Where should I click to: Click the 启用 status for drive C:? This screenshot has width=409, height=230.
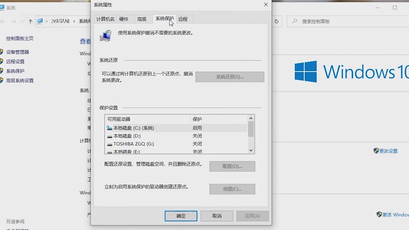pos(197,128)
